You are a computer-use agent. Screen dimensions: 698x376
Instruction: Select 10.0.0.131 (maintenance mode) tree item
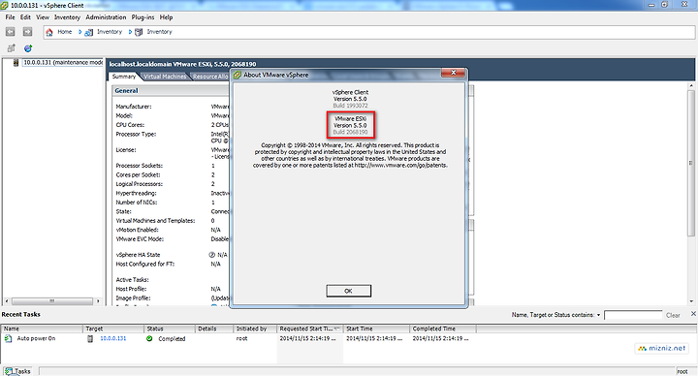[63, 62]
